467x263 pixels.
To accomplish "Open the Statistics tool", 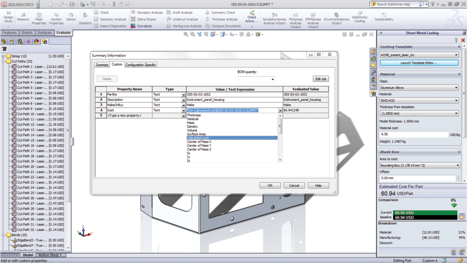I will click(85, 19).
